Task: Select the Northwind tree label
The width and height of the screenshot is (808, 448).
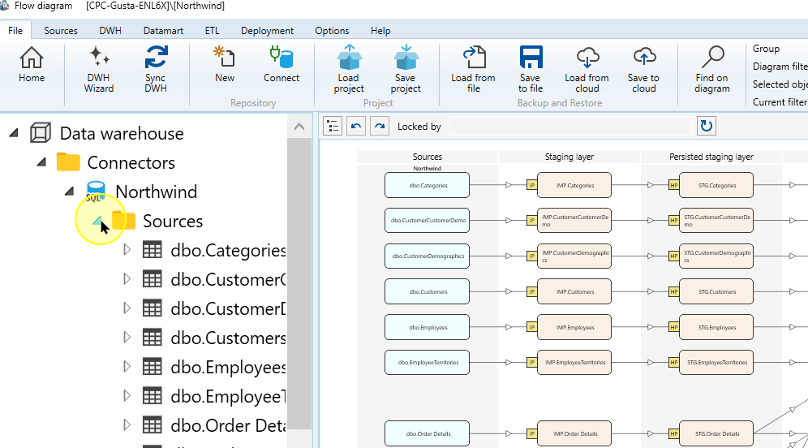Action: (156, 192)
